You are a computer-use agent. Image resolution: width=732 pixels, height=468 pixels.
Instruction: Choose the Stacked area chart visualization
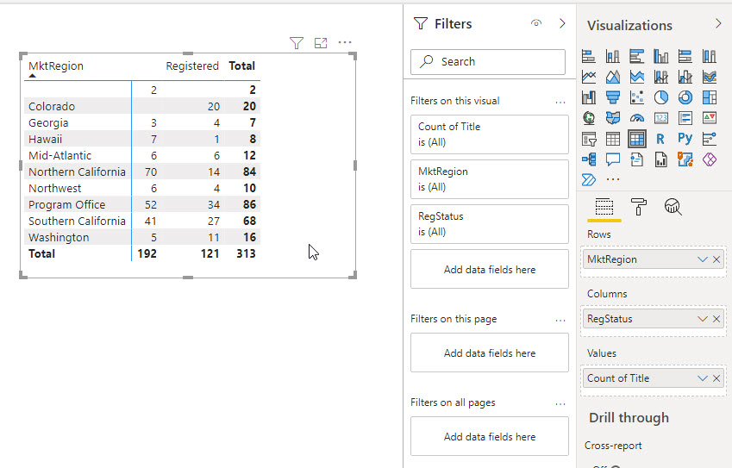[x=637, y=77]
